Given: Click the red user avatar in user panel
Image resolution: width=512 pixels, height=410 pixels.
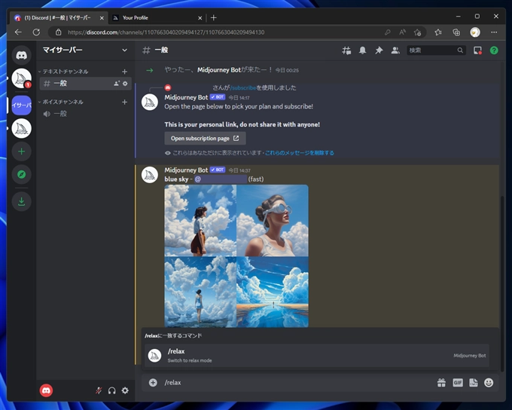Looking at the screenshot, I should [x=46, y=390].
